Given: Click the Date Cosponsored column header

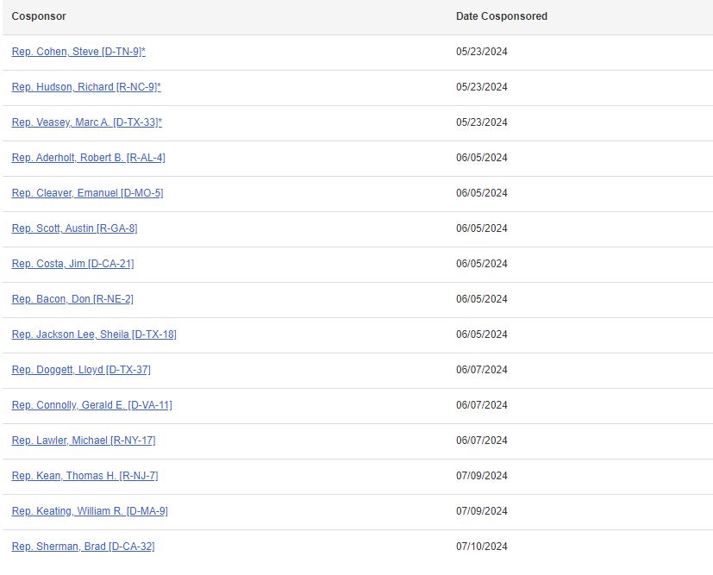Looking at the screenshot, I should pyautogui.click(x=501, y=16).
